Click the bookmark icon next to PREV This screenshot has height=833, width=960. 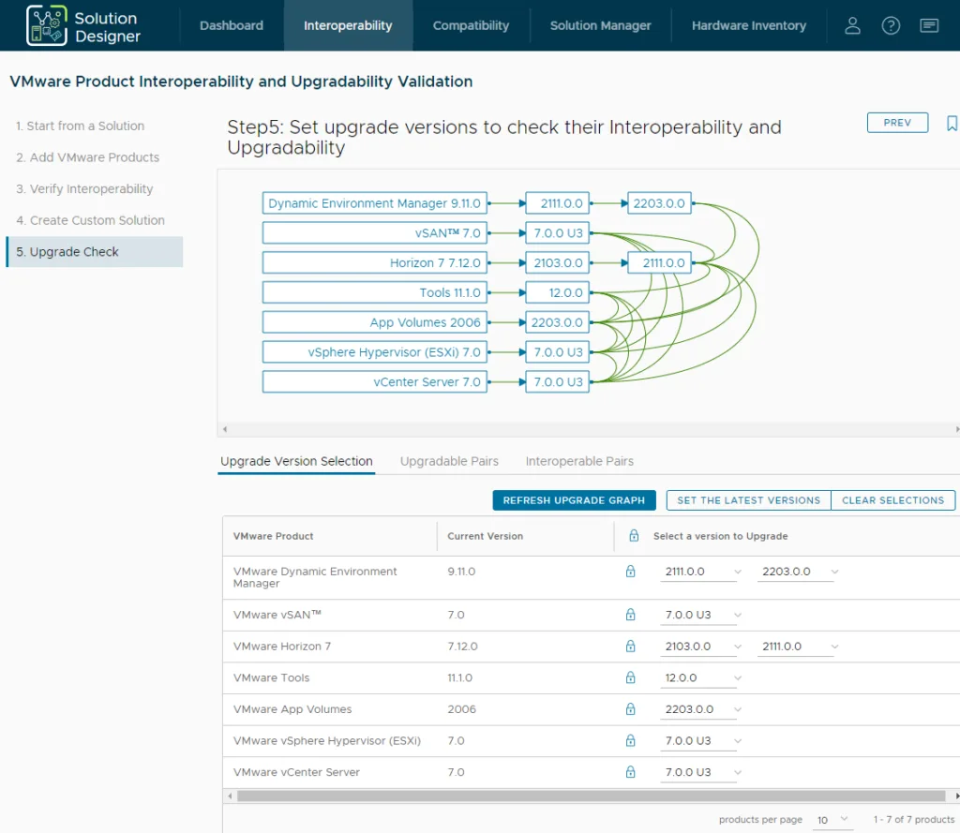pos(952,123)
